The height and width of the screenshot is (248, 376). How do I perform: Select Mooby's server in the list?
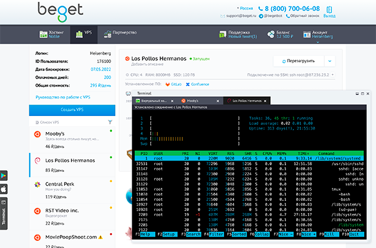[72, 140]
